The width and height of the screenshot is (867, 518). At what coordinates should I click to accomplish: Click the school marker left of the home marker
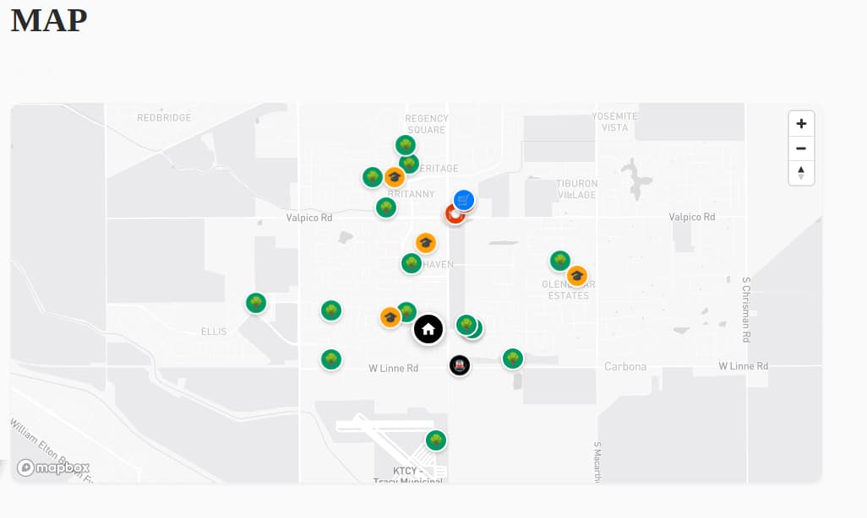(390, 316)
